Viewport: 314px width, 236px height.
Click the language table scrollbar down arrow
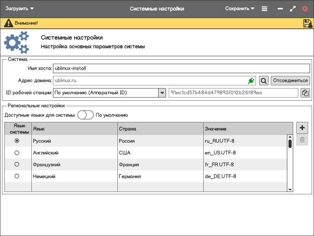290,189
